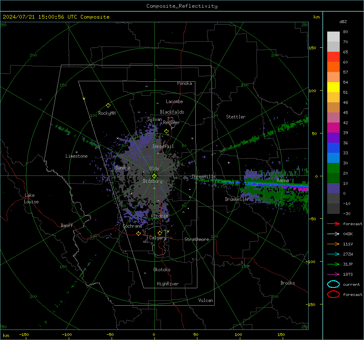364x340 pixels.
Task: Click the Lake Louise label
Action: click(x=31, y=199)
